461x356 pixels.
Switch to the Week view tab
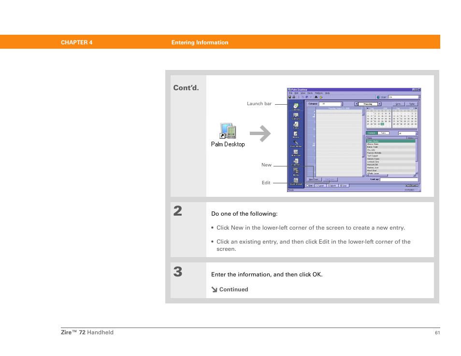point(320,186)
